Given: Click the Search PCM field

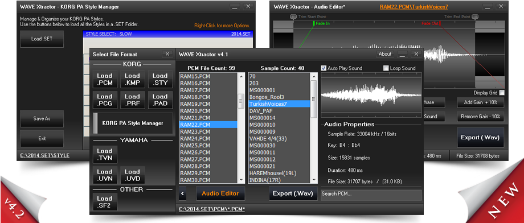Looking at the screenshot, I should pyautogui.click(x=371, y=195).
